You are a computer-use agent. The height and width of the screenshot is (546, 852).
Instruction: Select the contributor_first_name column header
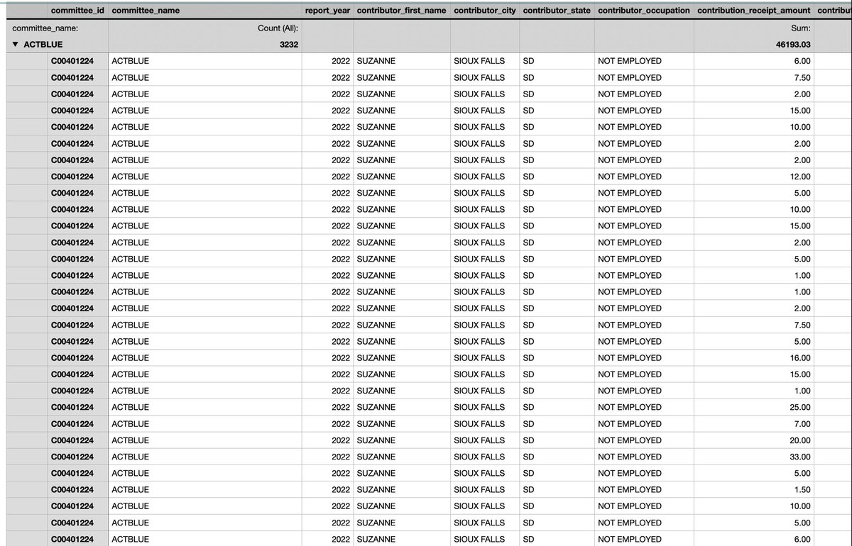(401, 11)
